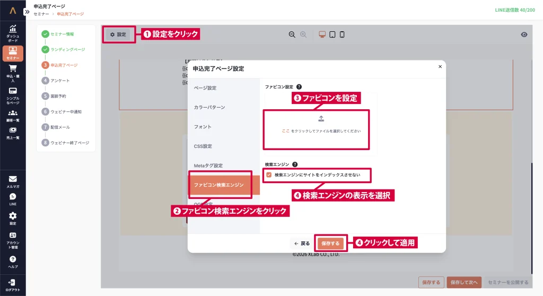Switch to tablet preview icon
Viewport: 543px width, 296px height.
pyautogui.click(x=332, y=34)
